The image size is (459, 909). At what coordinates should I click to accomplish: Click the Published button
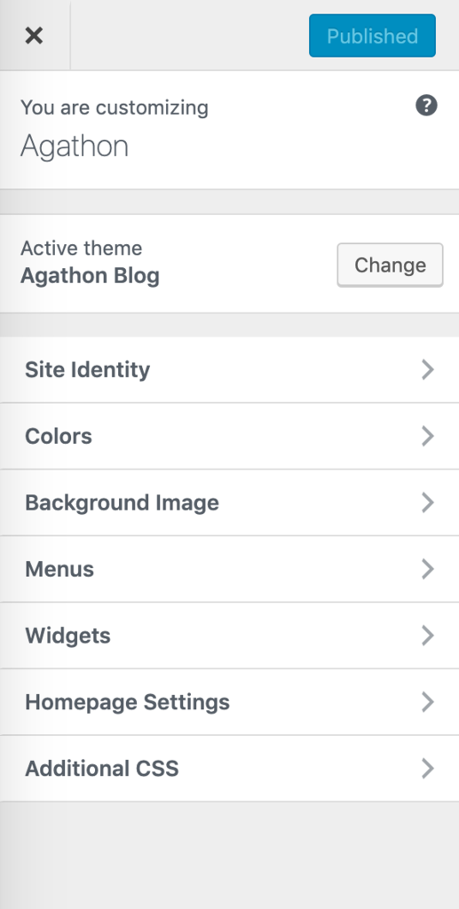[x=372, y=36]
